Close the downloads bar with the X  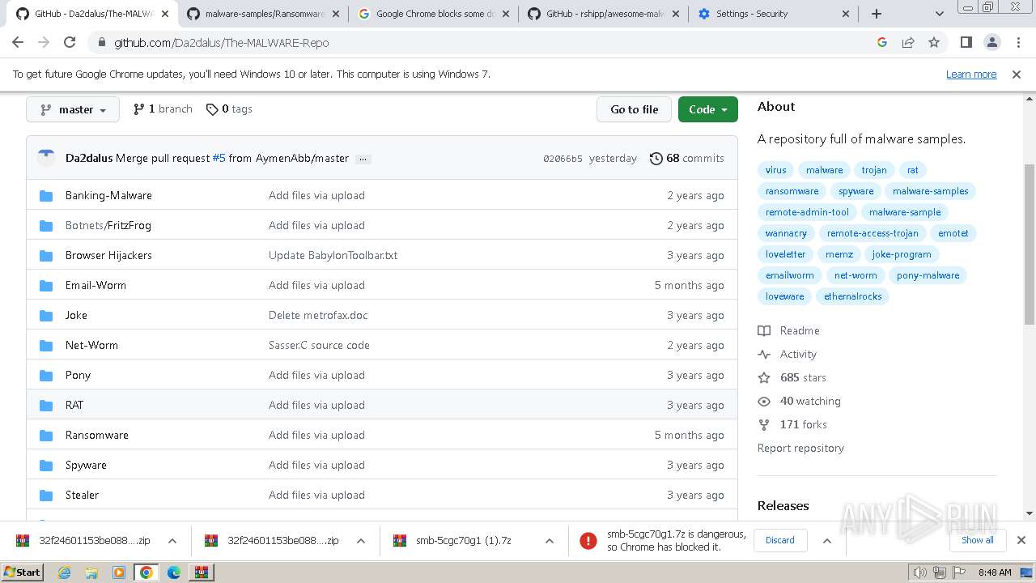click(1021, 540)
